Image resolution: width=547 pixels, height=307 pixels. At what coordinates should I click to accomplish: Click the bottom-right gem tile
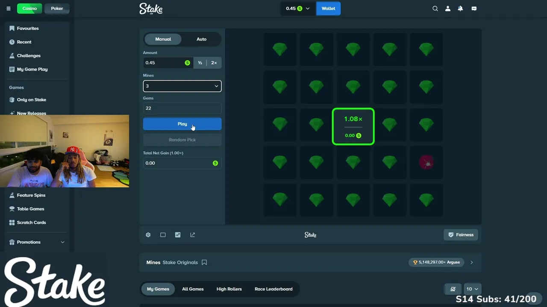[426, 200]
